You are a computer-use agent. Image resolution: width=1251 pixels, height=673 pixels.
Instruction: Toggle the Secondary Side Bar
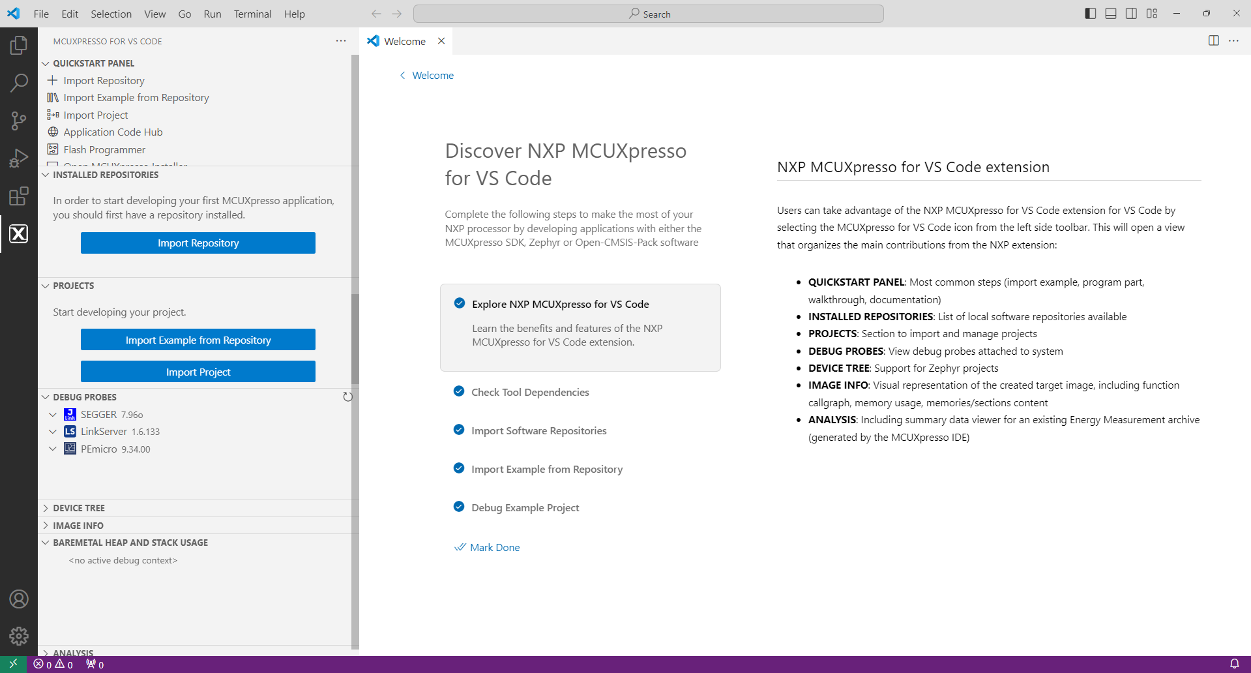pyautogui.click(x=1131, y=13)
